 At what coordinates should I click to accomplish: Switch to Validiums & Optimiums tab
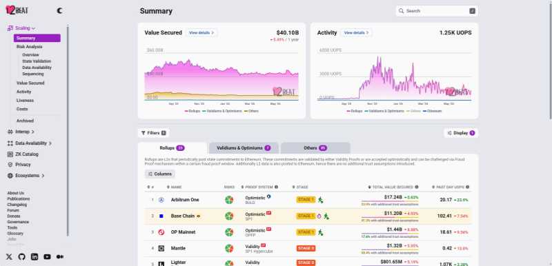pyautogui.click(x=244, y=148)
